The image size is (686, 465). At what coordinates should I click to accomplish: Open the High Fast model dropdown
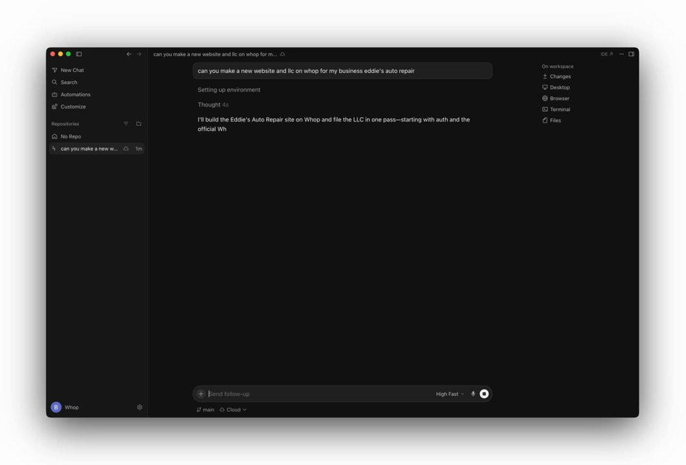coord(450,394)
